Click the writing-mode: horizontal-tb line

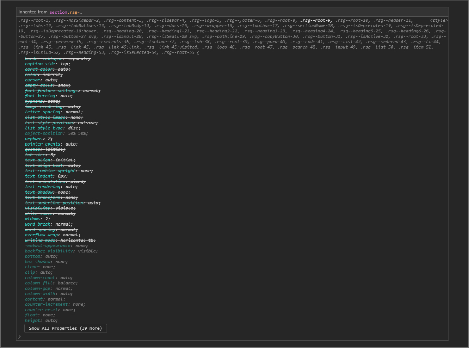pos(60,240)
